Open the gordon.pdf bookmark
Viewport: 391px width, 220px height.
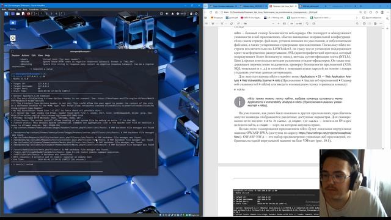(232, 18)
